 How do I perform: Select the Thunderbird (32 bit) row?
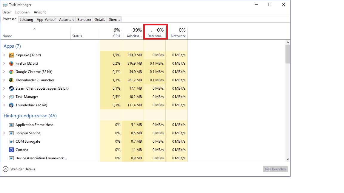coord(94,105)
